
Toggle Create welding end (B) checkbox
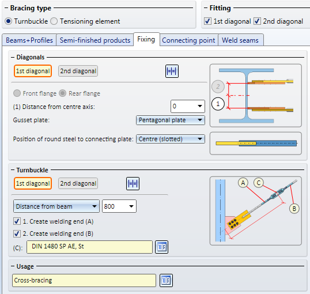pyautogui.click(x=17, y=233)
